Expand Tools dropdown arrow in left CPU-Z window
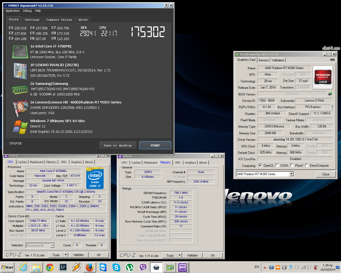Image resolution: width=341 pixels, height=273 pixels. (x=66, y=255)
